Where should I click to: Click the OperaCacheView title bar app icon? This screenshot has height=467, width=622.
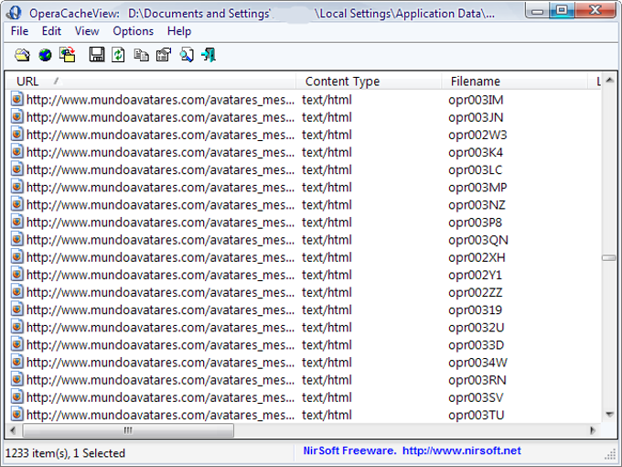click(14, 13)
